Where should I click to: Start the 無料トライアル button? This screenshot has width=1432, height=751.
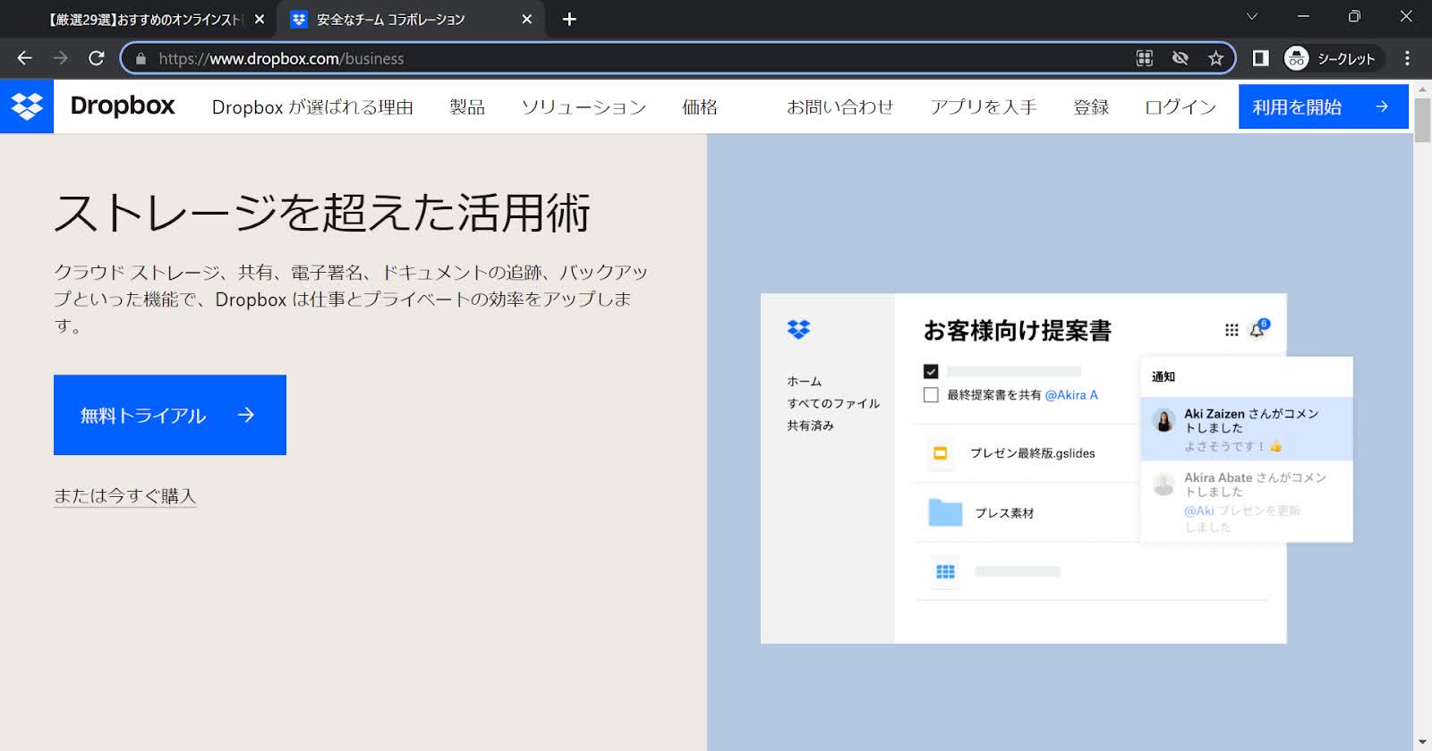coord(170,415)
